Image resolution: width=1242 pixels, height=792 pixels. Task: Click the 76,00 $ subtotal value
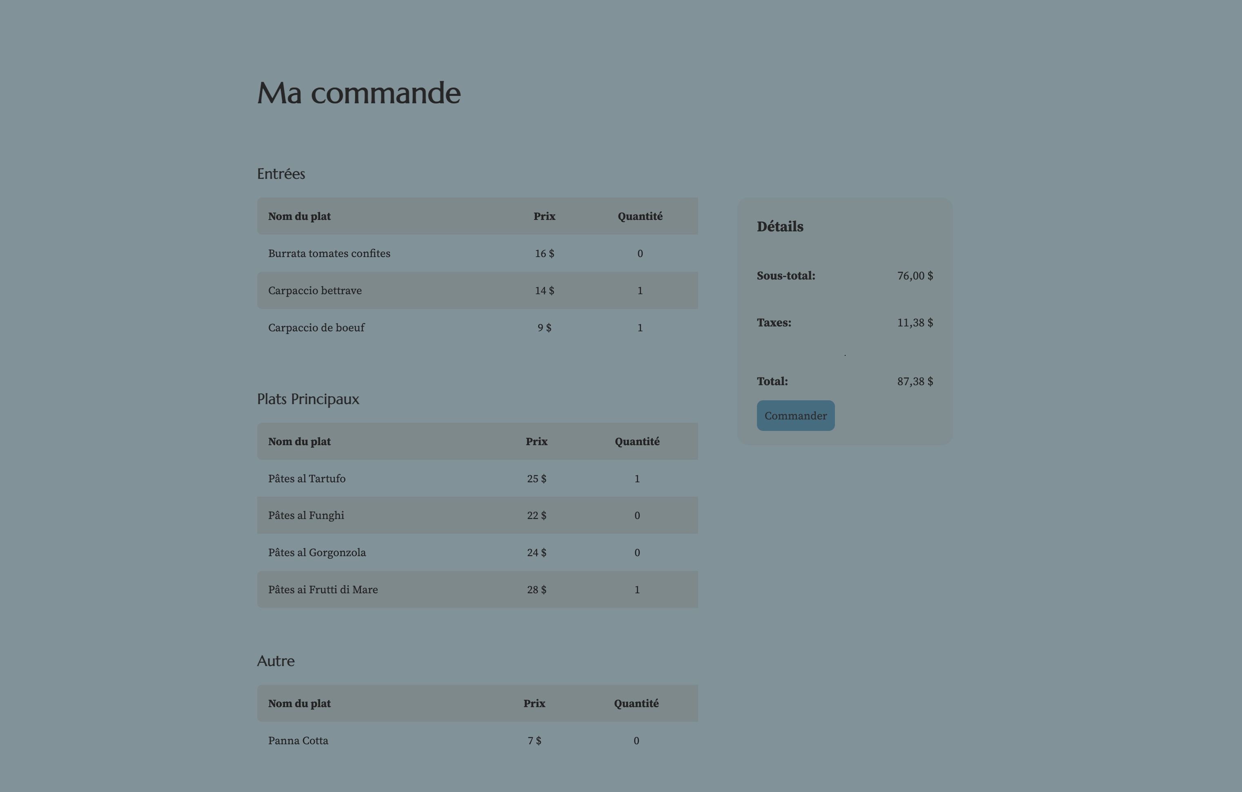pyautogui.click(x=915, y=276)
